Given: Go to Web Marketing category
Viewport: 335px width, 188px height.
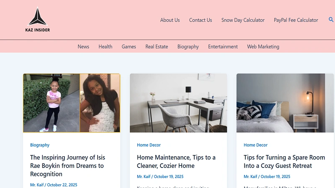Looking at the screenshot, I should point(263,47).
